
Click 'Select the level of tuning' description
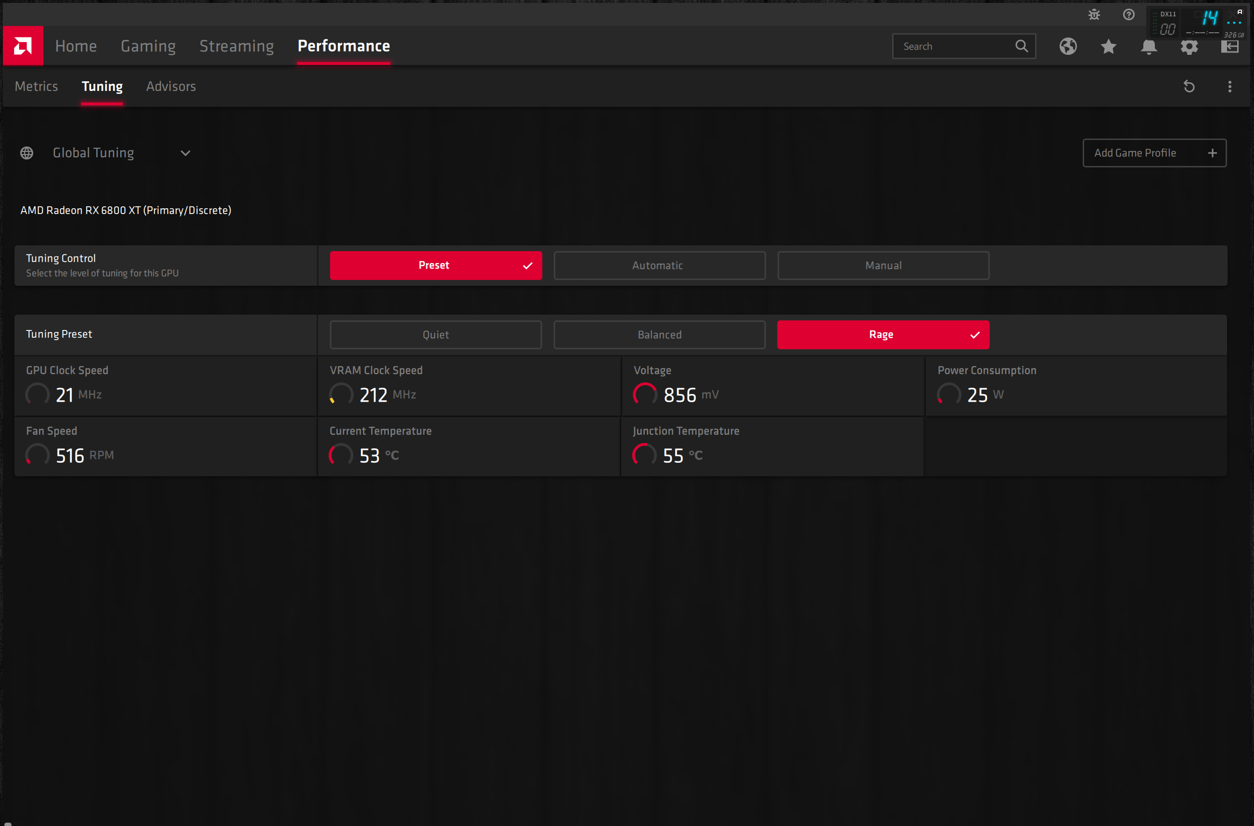click(x=102, y=273)
